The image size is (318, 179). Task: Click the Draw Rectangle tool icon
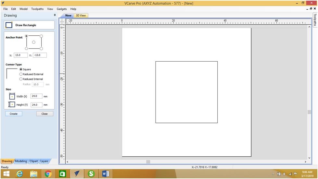[9, 25]
